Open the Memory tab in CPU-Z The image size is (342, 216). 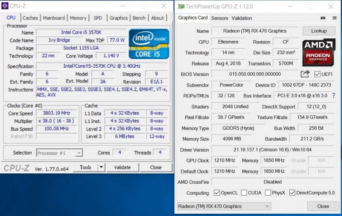78,18
